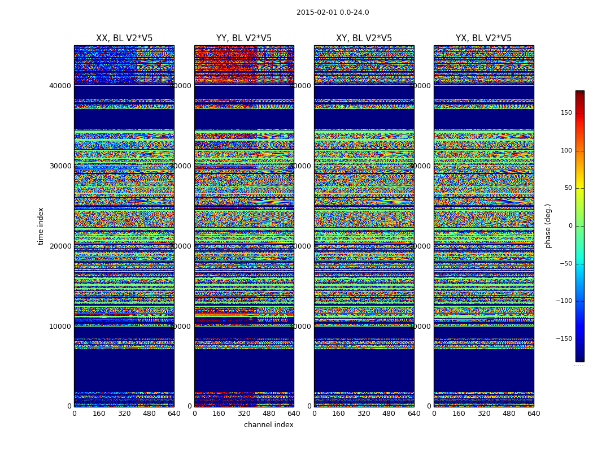Click XX plot x-axis tick 320
593x452 pixels.
pos(124,414)
